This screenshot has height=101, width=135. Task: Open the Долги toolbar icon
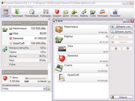point(66,13)
